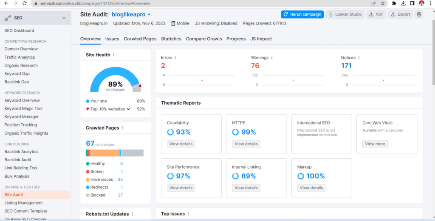Click the Notices info icon
The image size is (435, 221).
[359, 58]
